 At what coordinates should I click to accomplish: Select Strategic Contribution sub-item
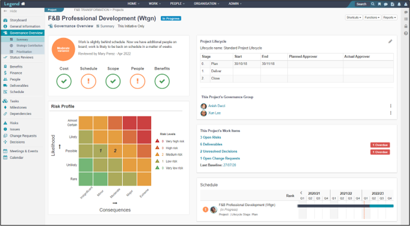pyautogui.click(x=29, y=46)
